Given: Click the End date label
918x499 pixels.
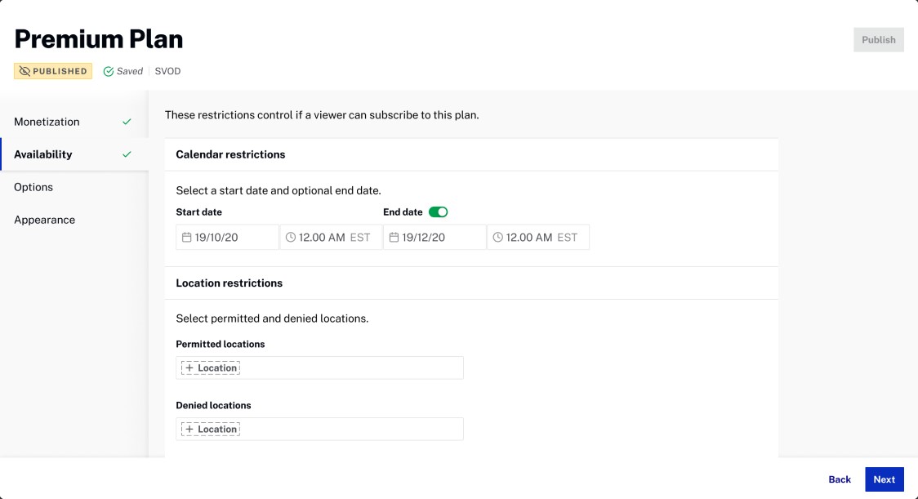Looking at the screenshot, I should pyautogui.click(x=403, y=212).
